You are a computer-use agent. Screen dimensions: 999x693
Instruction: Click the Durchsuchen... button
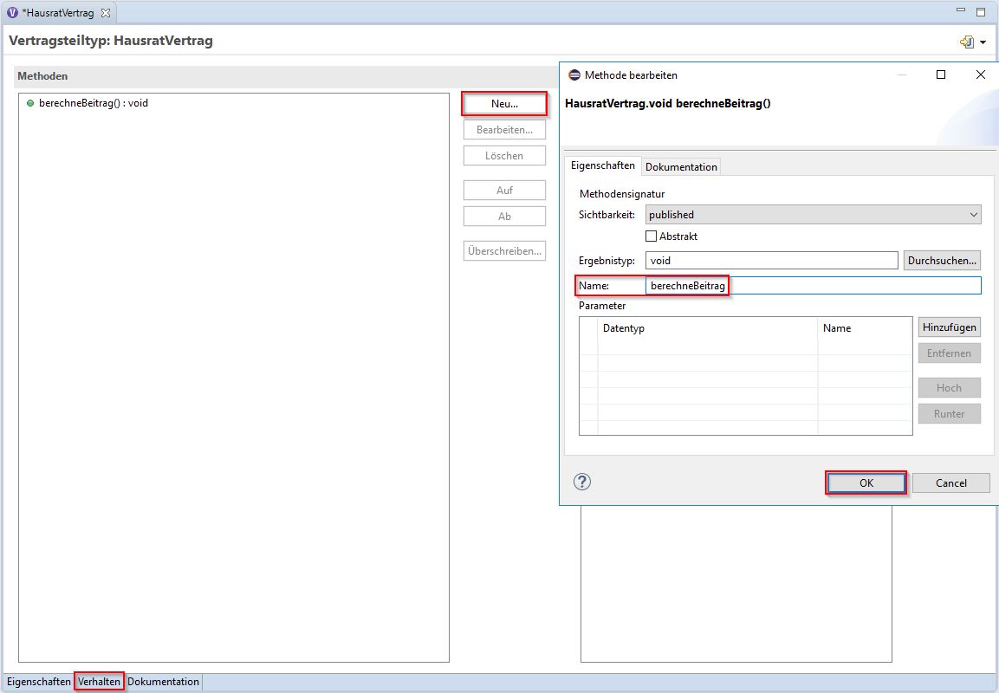click(x=942, y=261)
